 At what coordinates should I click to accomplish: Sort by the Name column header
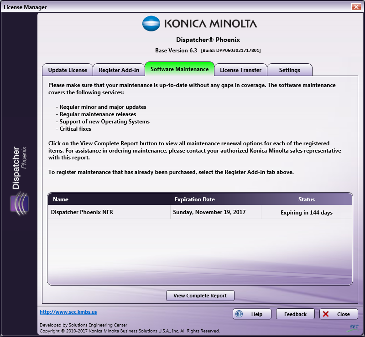coord(61,199)
